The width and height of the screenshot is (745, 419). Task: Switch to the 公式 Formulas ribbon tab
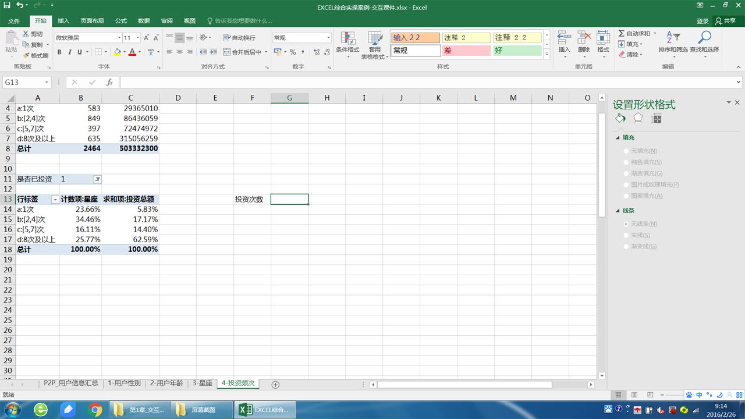121,21
